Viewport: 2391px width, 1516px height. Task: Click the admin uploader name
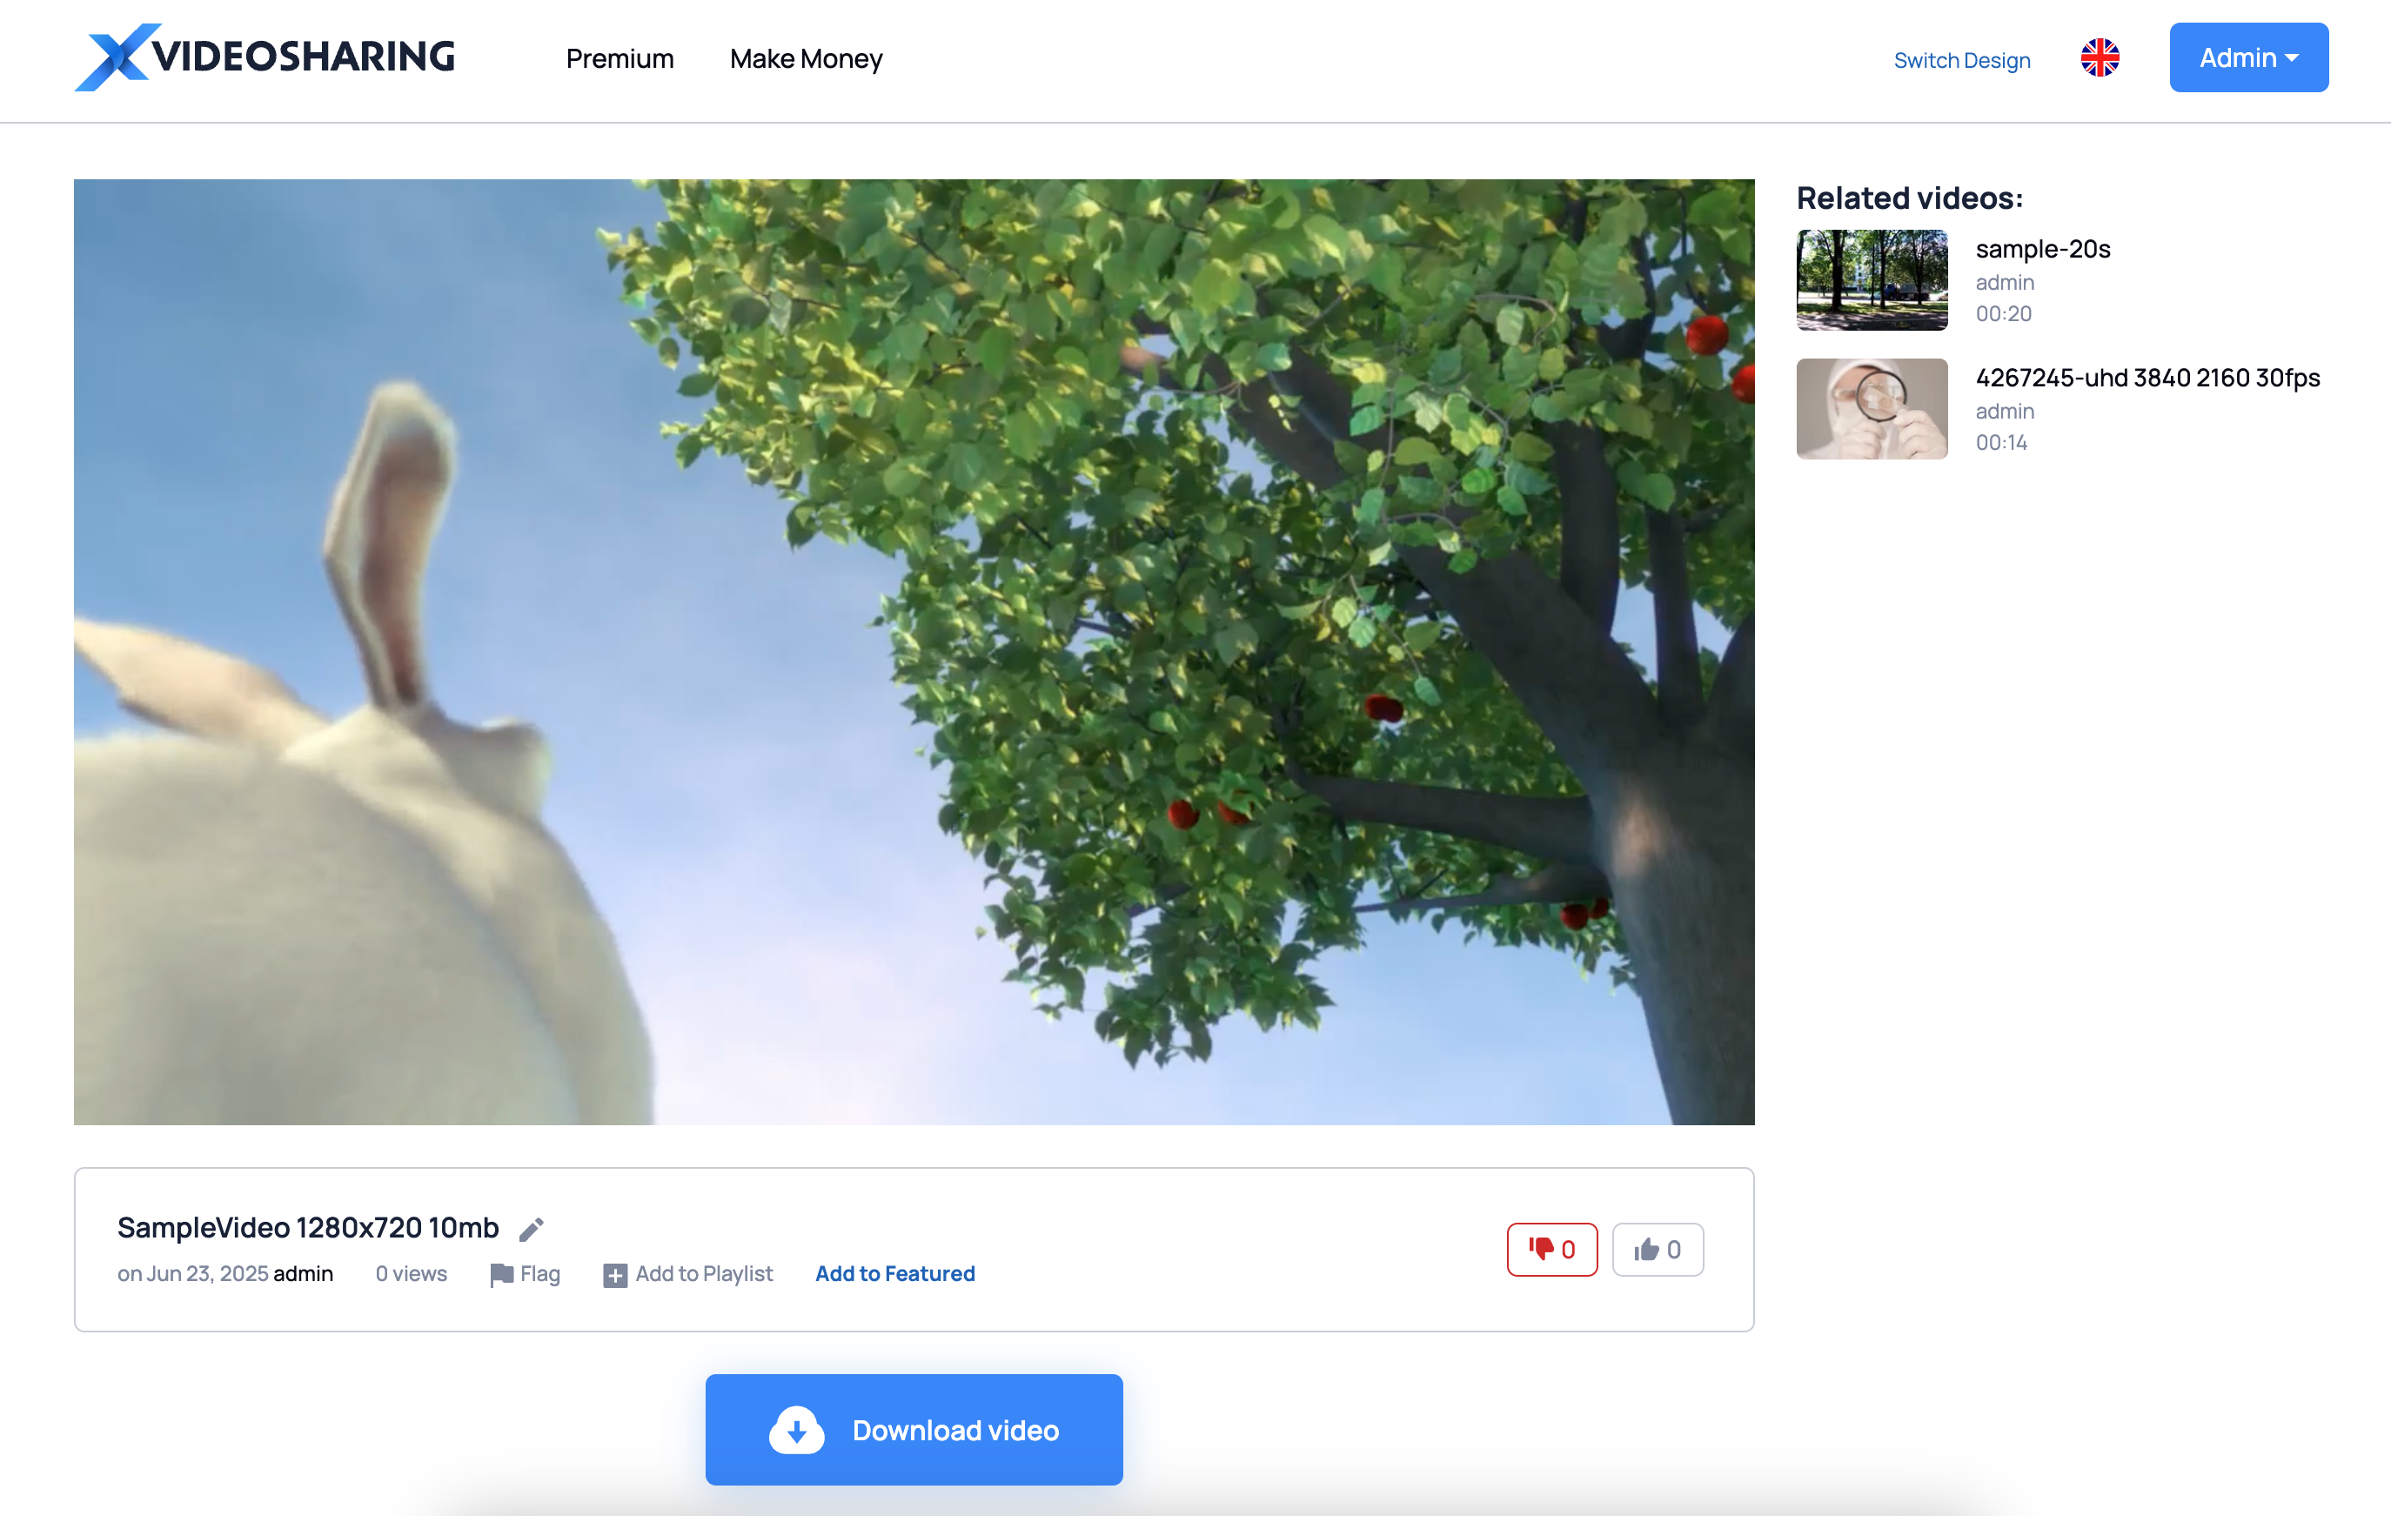[303, 1273]
